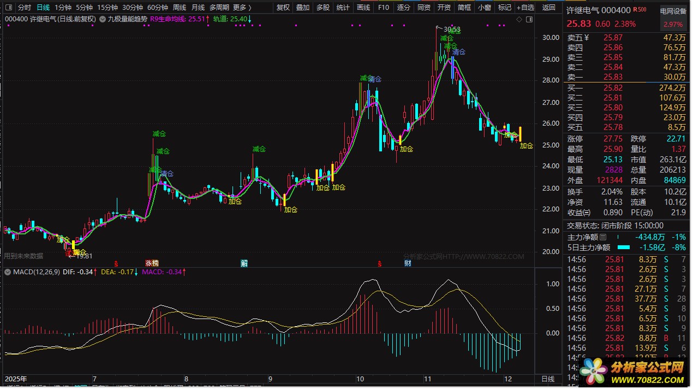
Task: Toggle the 复权 adjustment option
Action: point(283,8)
